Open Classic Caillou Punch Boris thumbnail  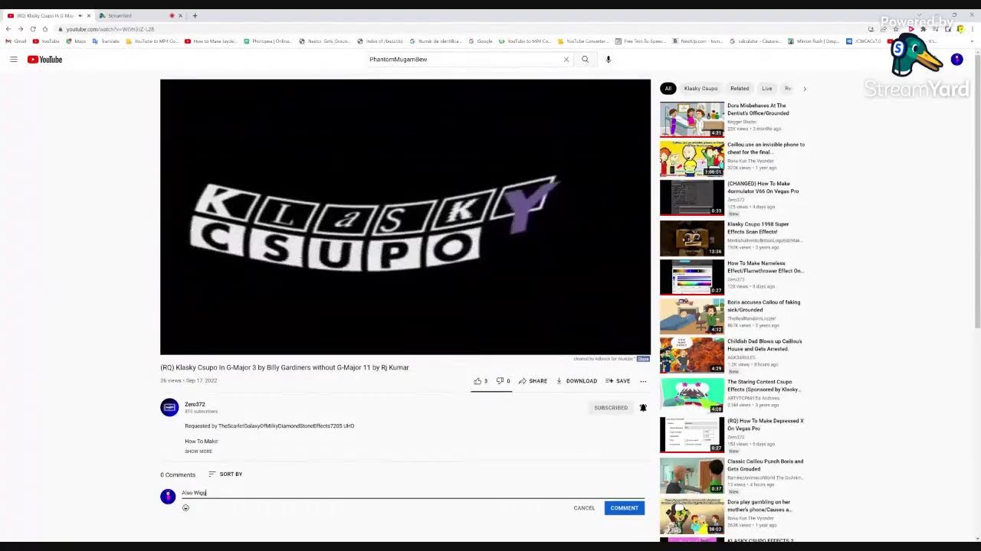pyautogui.click(x=692, y=476)
